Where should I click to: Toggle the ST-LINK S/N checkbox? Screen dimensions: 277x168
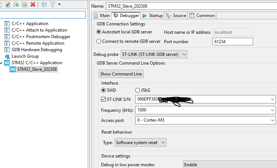click(x=103, y=99)
